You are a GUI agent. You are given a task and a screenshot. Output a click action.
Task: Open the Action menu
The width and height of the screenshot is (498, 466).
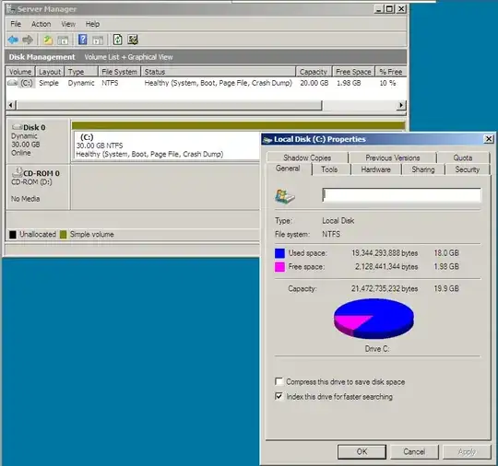click(x=41, y=24)
